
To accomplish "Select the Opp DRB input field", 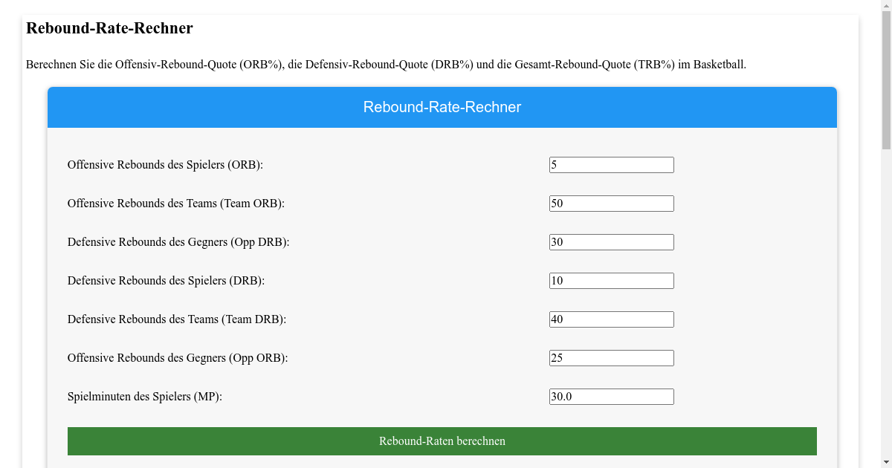I will click(611, 241).
